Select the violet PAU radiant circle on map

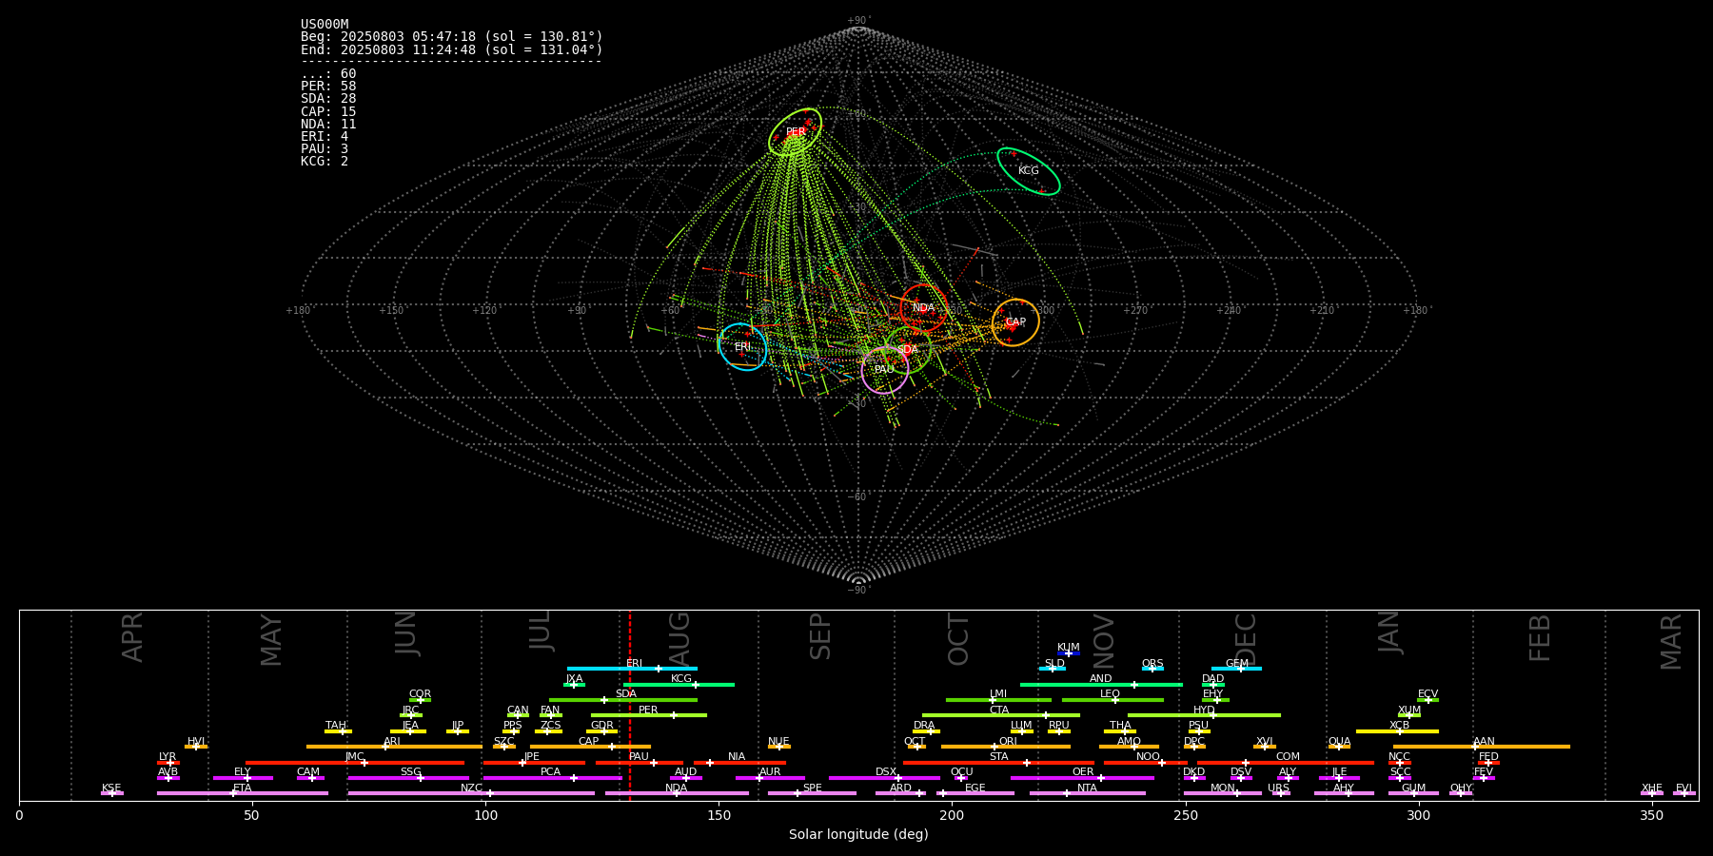pyautogui.click(x=885, y=369)
